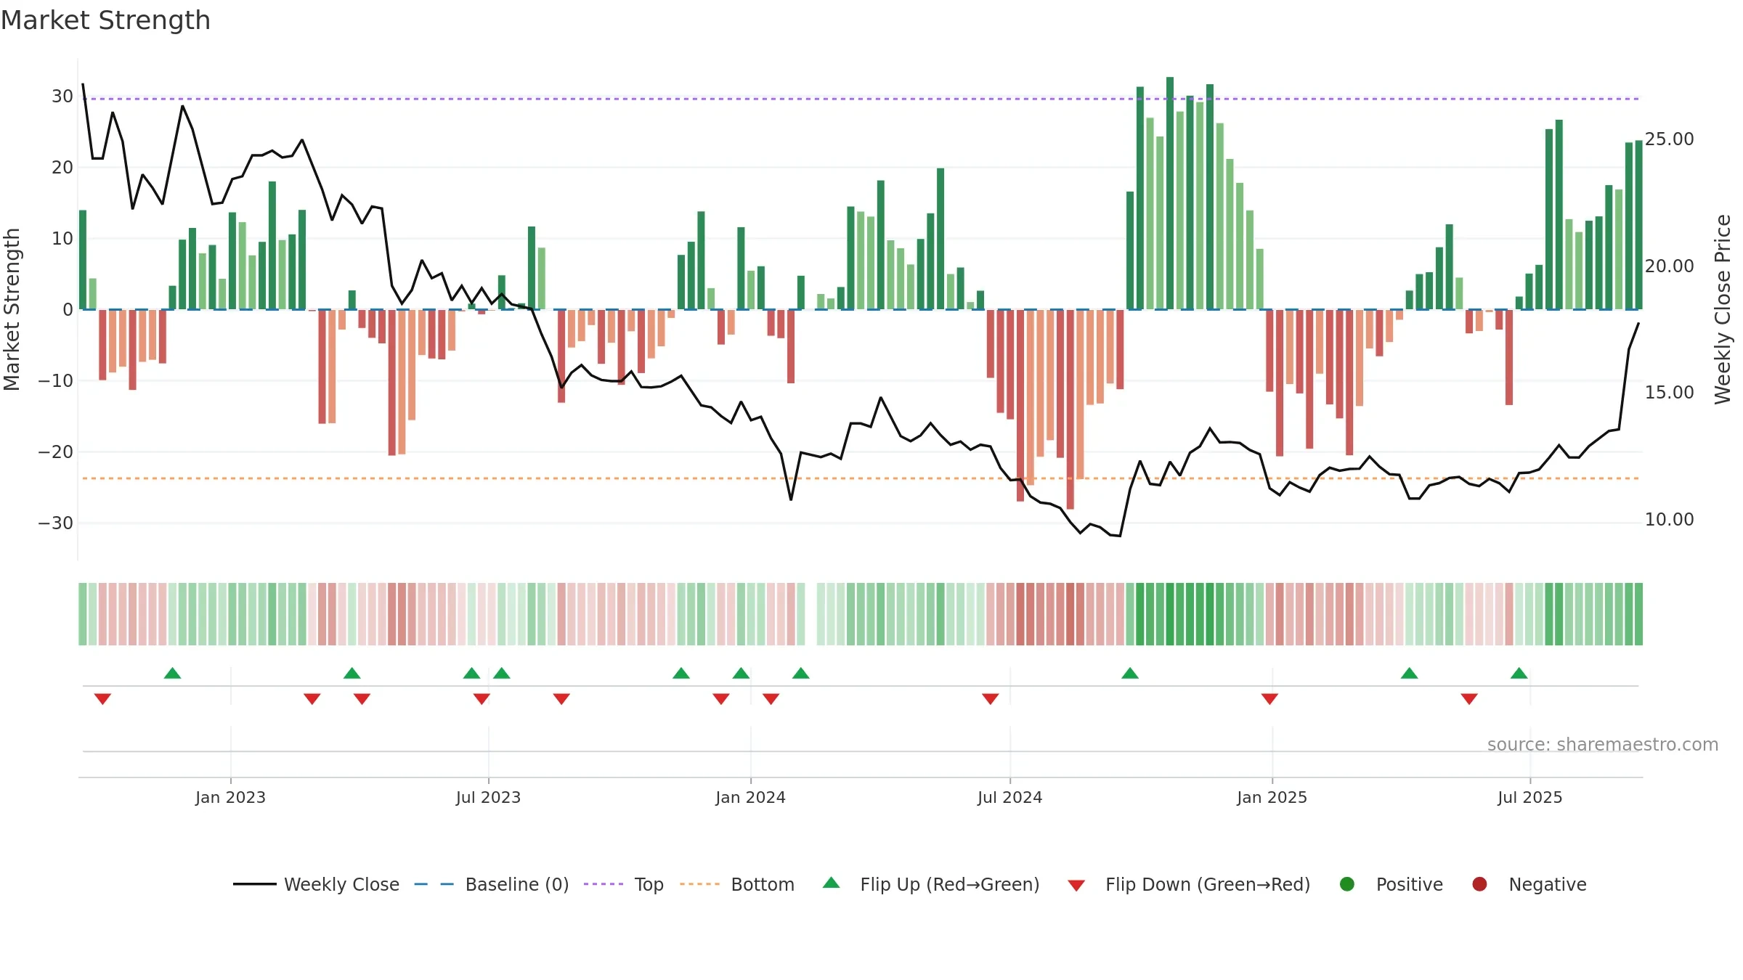Click the positive 30 tick on left axis
The width and height of the screenshot is (1743, 980).
62,97
